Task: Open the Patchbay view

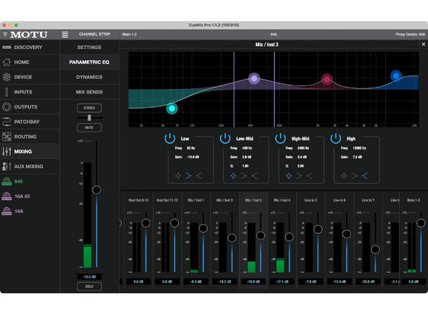Action: [x=27, y=122]
